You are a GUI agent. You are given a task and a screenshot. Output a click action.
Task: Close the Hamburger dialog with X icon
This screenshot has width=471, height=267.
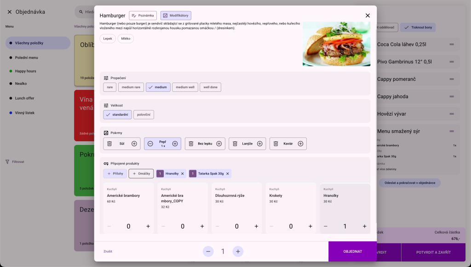368,16
